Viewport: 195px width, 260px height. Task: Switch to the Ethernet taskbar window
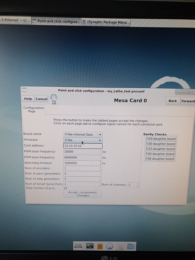[x=15, y=20]
